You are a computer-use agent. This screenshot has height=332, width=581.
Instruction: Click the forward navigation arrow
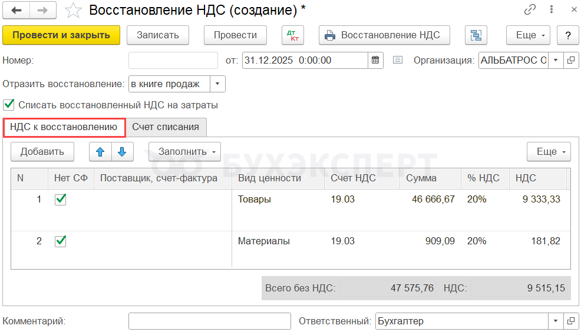click(x=42, y=10)
